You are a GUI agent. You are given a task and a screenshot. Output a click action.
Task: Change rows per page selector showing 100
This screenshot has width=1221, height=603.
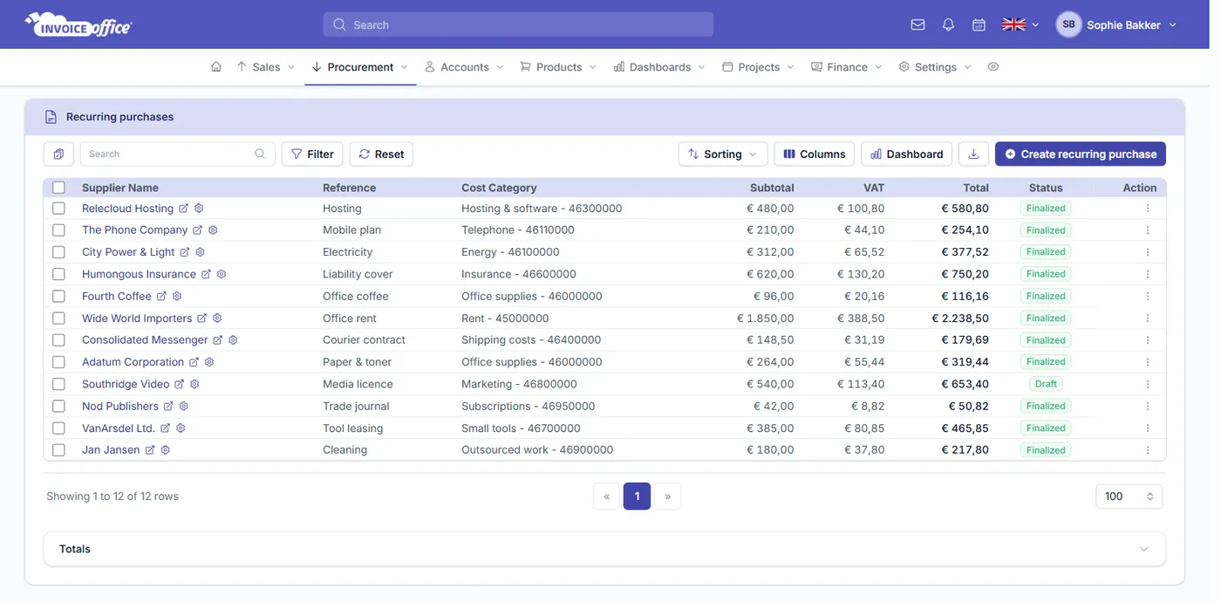(x=1129, y=497)
